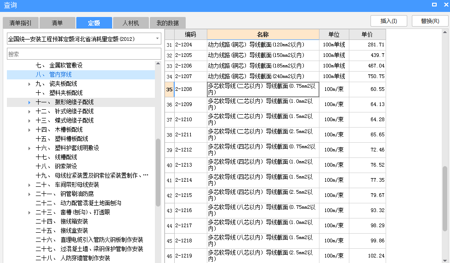
Task: Expand the 二十一、钢管刷油防腐 node
Action: click(x=29, y=194)
